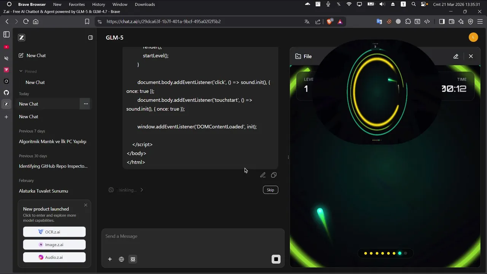Bookmark this page

point(87,22)
